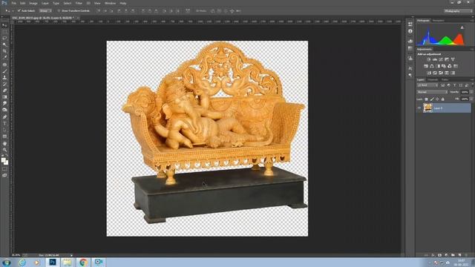The height and width of the screenshot is (267, 475).
Task: Add a Photo Filter adjustment
Action: [444, 66]
